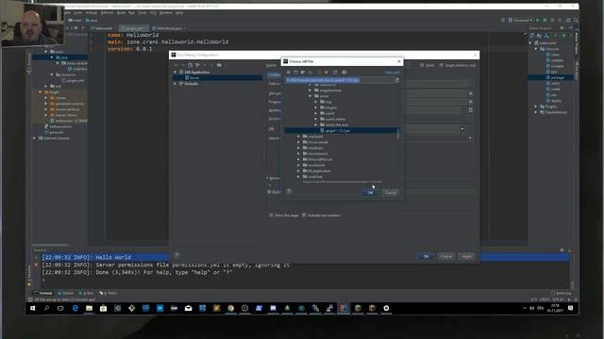604x339 pixels.
Task: Click the Reimport icon in Maven Projects panel
Action: (x=532, y=36)
